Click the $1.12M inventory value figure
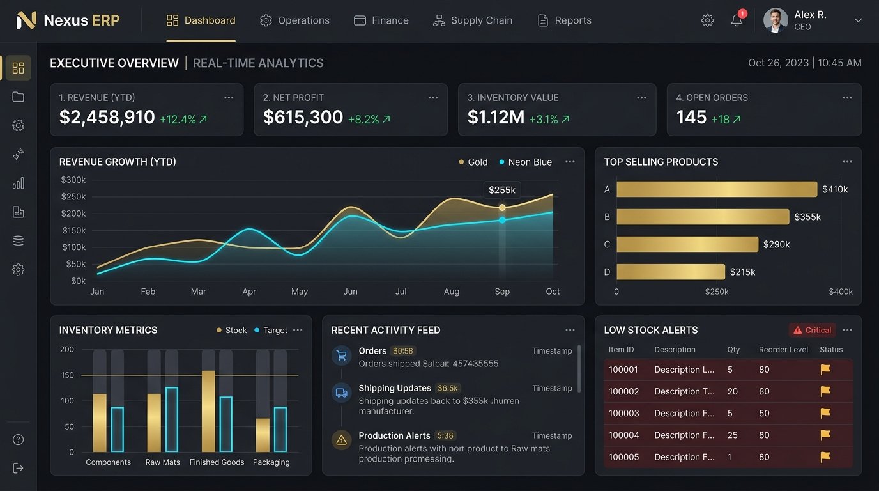The width and height of the screenshot is (879, 491). tap(496, 118)
